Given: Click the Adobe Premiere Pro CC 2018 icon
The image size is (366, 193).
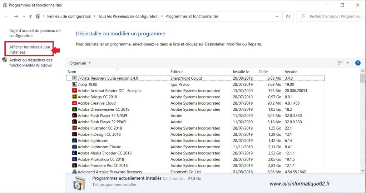Looking at the screenshot, I should tap(74, 165).
